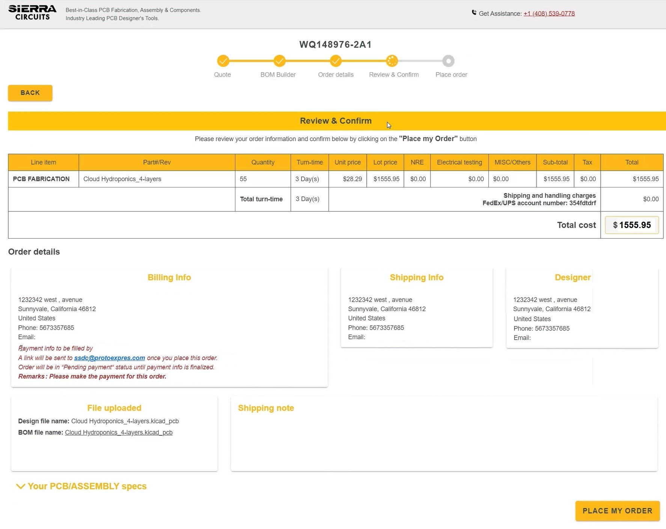Click the Total turn-time label

coord(261,199)
